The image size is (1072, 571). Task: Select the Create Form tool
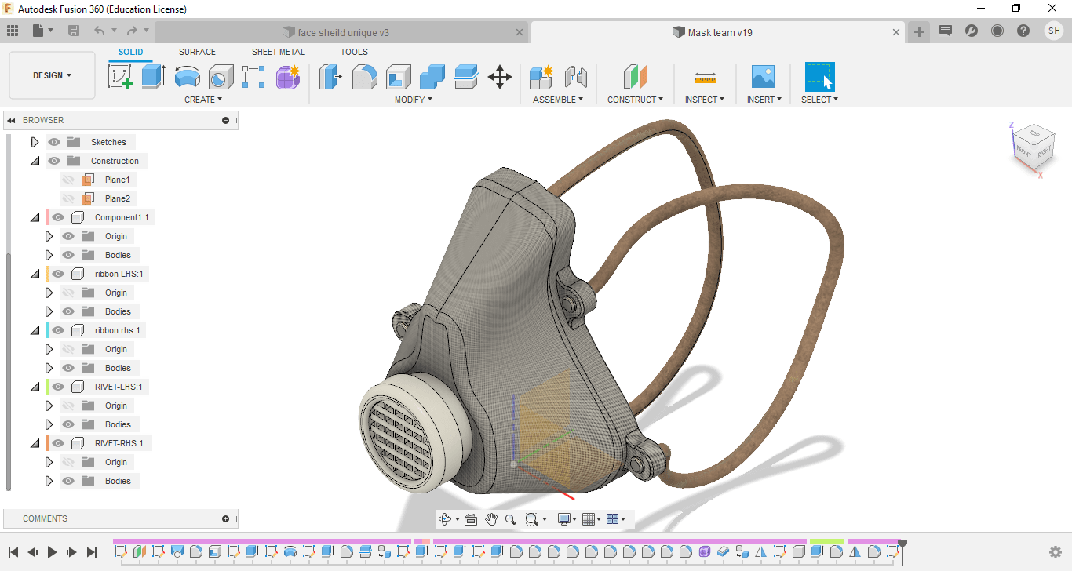[288, 77]
